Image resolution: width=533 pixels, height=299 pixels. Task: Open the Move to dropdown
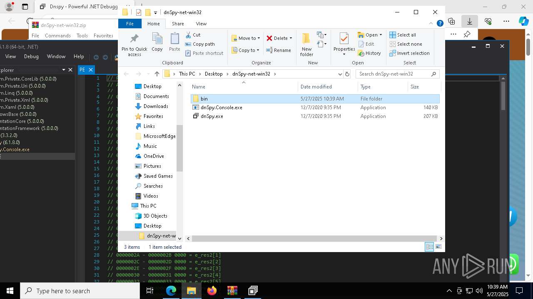(246, 38)
